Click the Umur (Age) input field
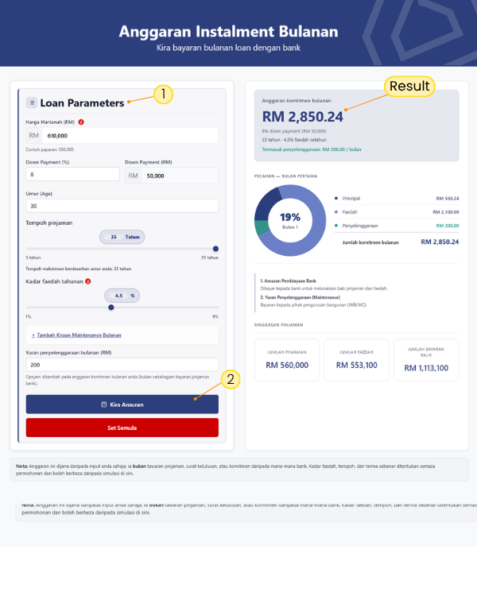The height and width of the screenshot is (596, 477). click(122, 206)
